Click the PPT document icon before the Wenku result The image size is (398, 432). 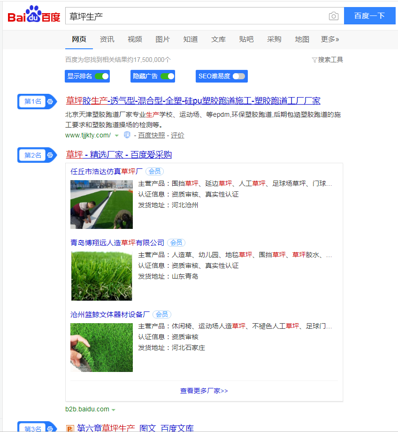tap(70, 428)
